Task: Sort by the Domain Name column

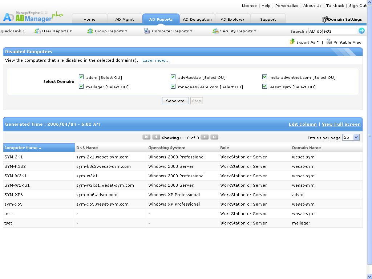Action: pyautogui.click(x=327, y=147)
